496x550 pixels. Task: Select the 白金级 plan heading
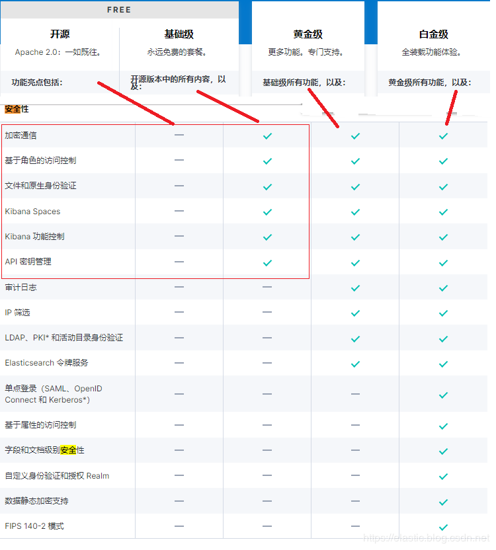point(434,34)
